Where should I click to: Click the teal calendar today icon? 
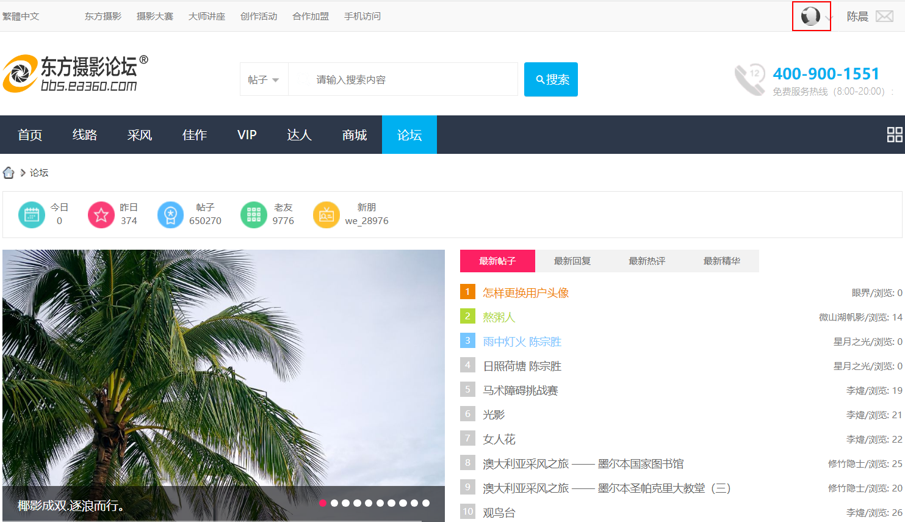tap(32, 215)
